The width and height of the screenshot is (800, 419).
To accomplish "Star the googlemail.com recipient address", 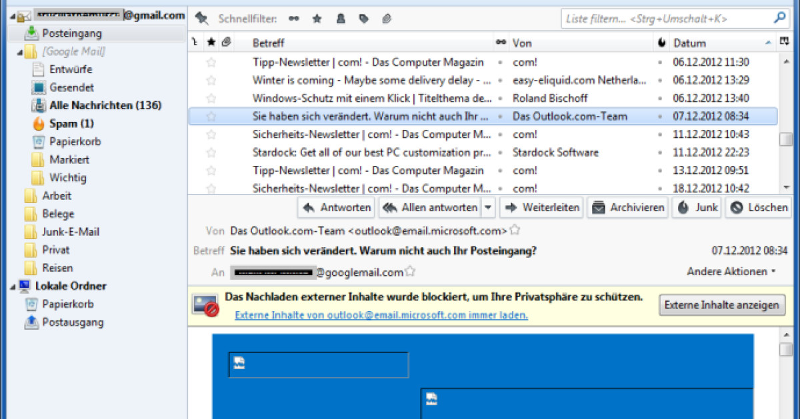I will 409,272.
